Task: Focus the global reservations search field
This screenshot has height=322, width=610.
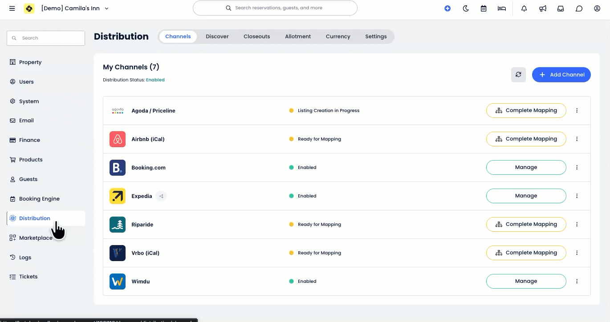Action: coord(275,8)
